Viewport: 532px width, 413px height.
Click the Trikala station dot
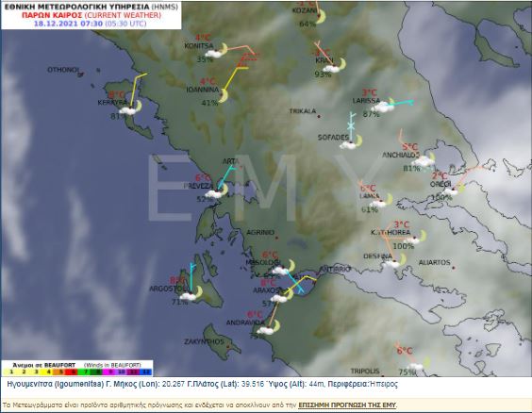(319, 116)
